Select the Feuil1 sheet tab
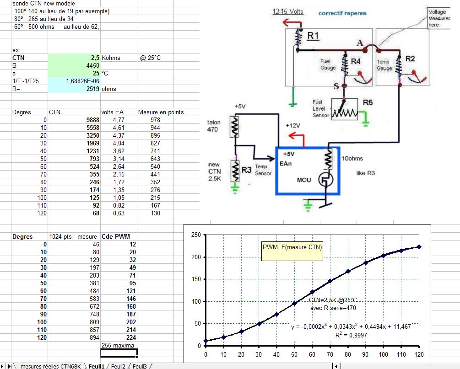The image size is (460, 369). pos(97,366)
